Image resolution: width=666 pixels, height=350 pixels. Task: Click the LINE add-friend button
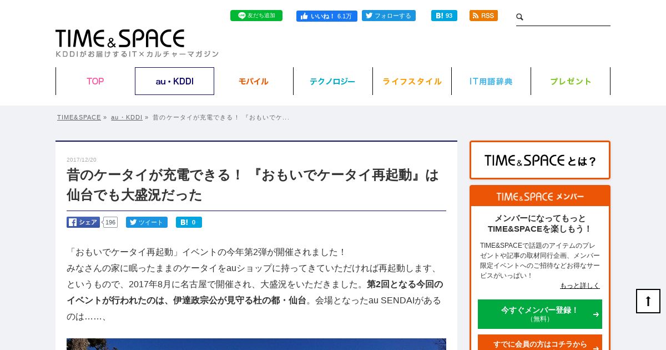coord(256,16)
